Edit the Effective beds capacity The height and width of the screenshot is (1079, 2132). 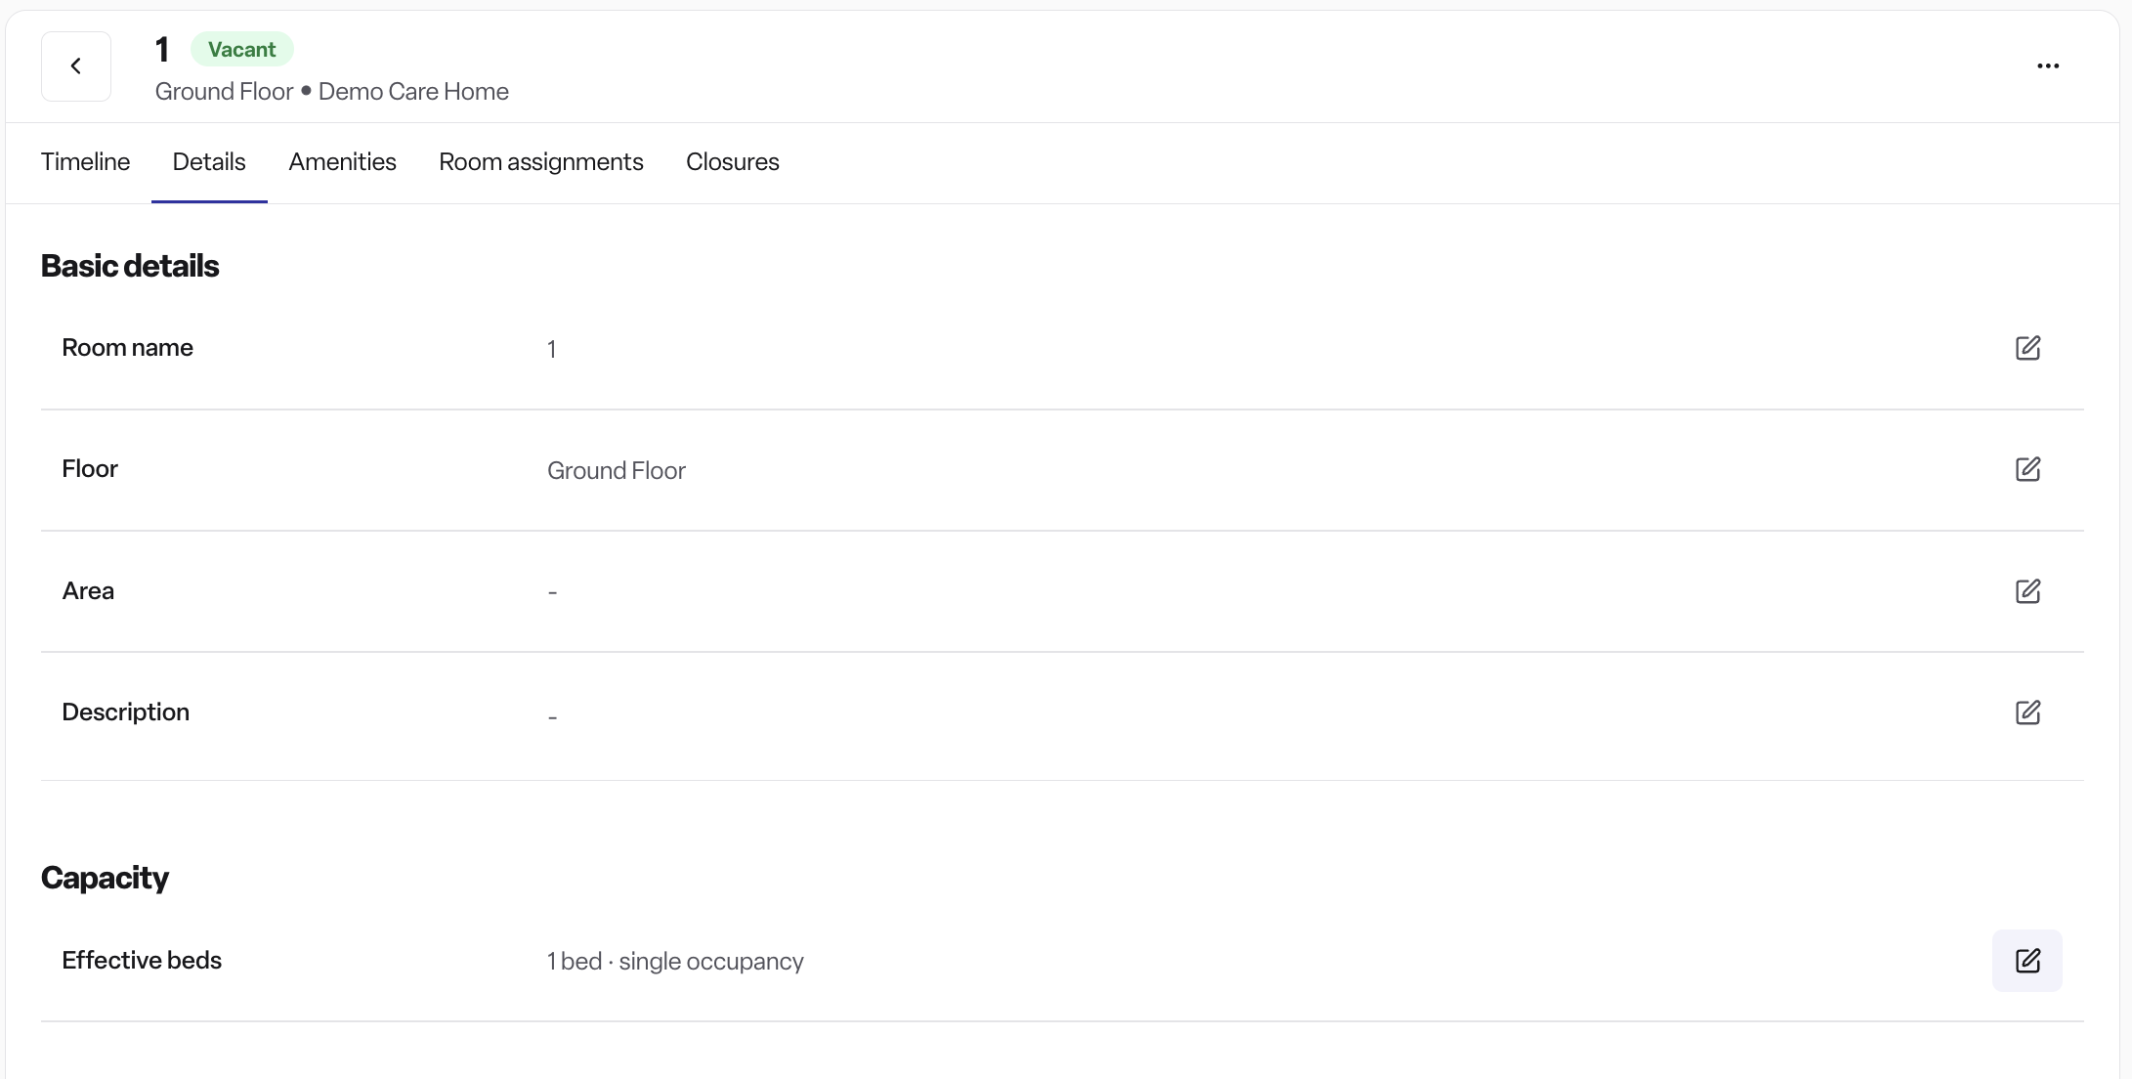coord(2027,961)
